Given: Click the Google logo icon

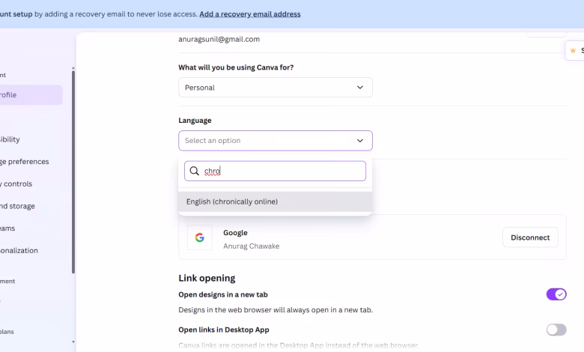Looking at the screenshot, I should pyautogui.click(x=200, y=237).
